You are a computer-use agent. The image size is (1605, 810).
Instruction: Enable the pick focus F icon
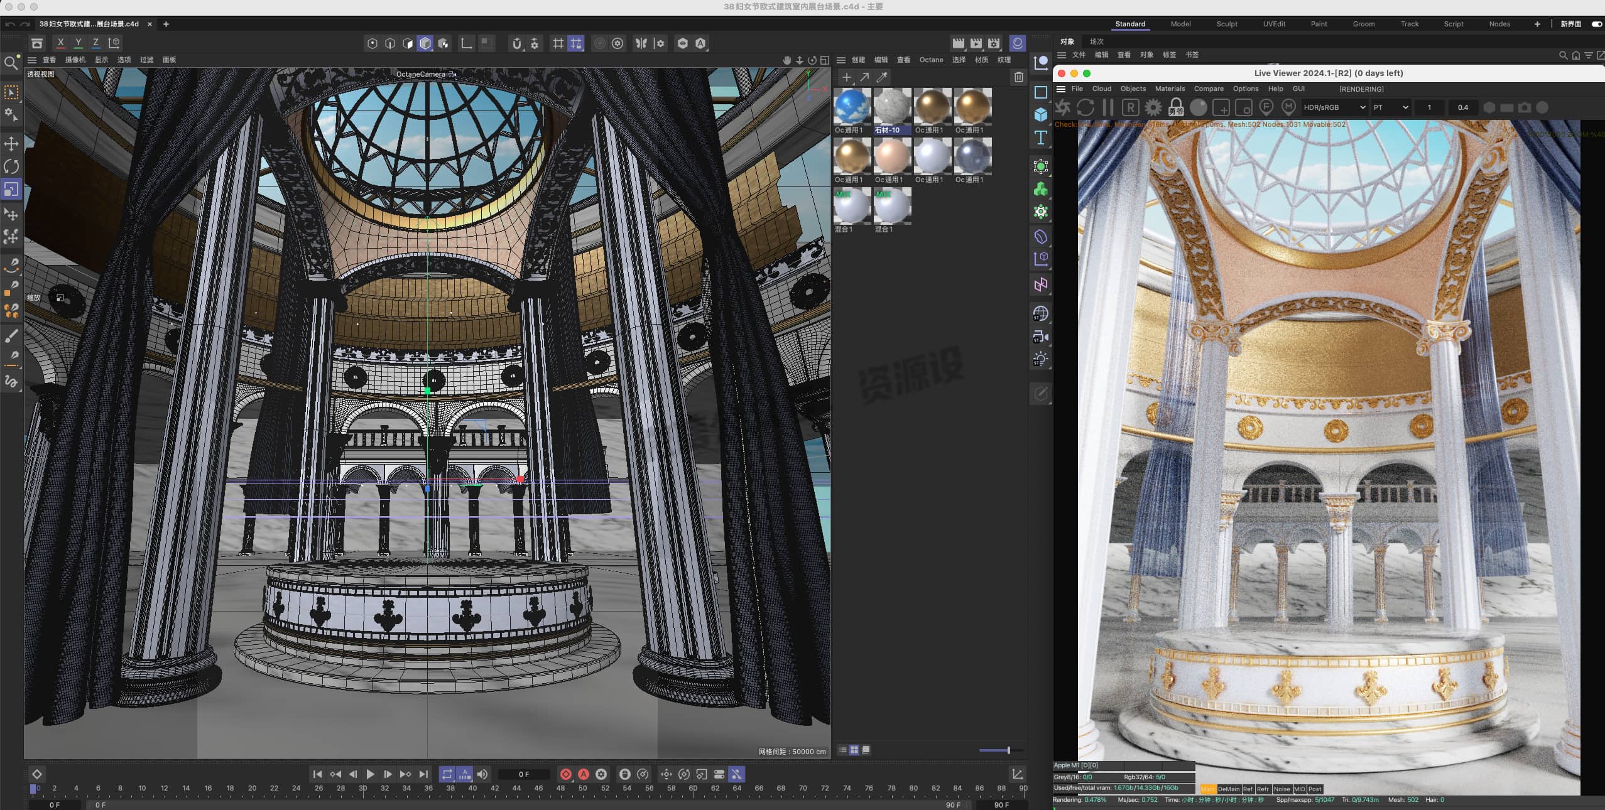[1266, 107]
